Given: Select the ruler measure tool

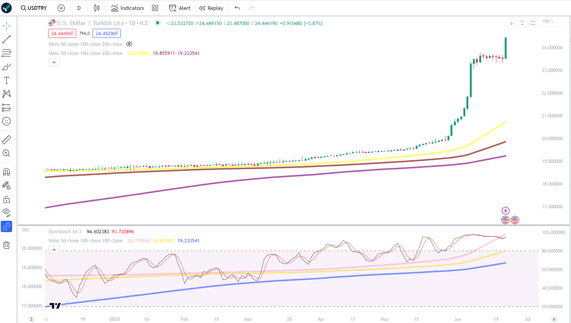Looking at the screenshot, I should click(6, 139).
